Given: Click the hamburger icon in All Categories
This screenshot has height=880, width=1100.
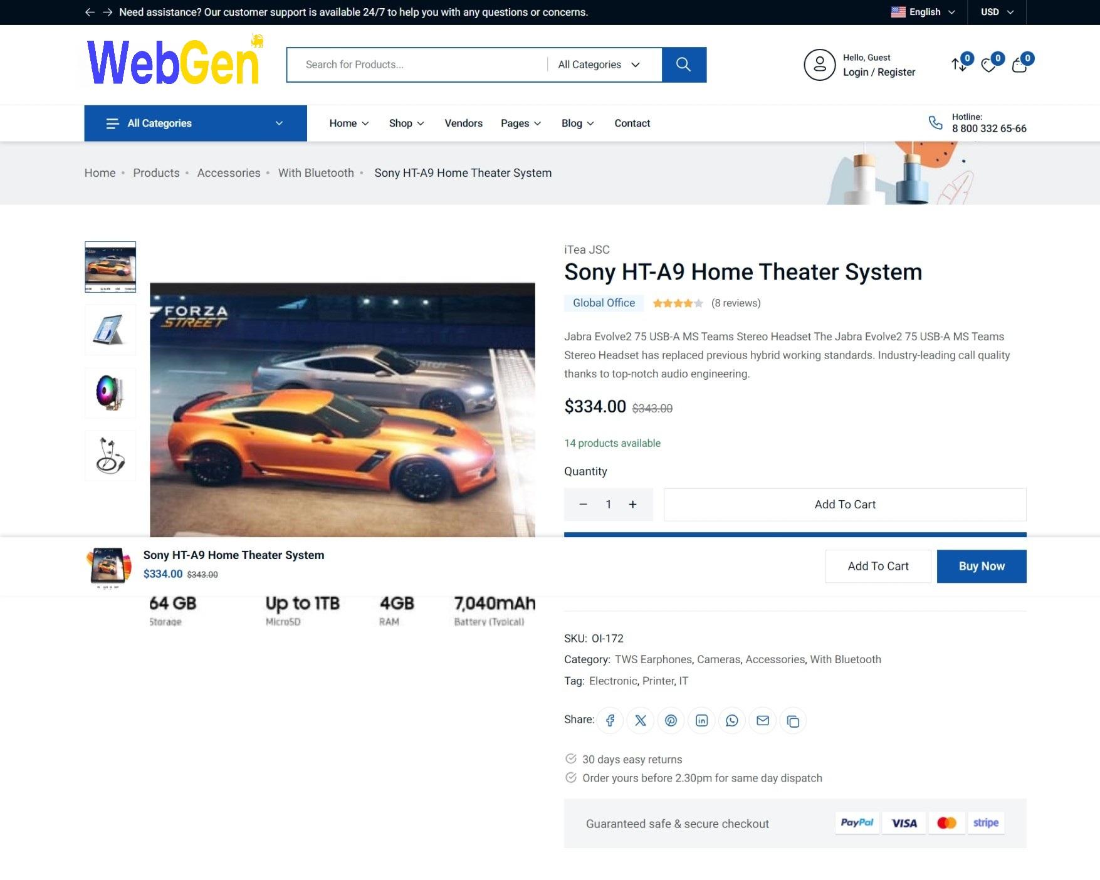Looking at the screenshot, I should pyautogui.click(x=112, y=123).
